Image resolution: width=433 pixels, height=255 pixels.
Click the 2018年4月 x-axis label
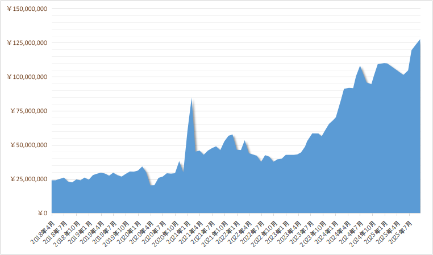[43, 232]
